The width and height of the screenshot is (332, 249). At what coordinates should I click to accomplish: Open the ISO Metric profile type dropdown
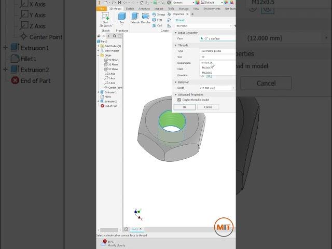pyautogui.click(x=218, y=51)
